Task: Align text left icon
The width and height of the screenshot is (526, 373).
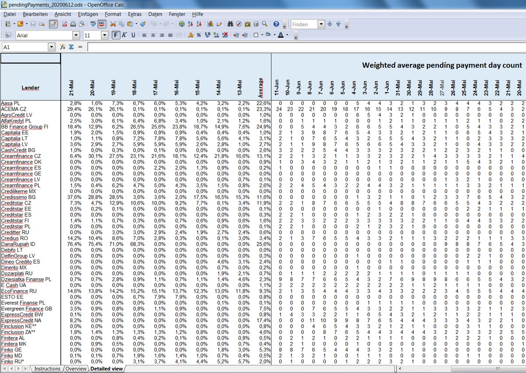Action: [x=144, y=35]
